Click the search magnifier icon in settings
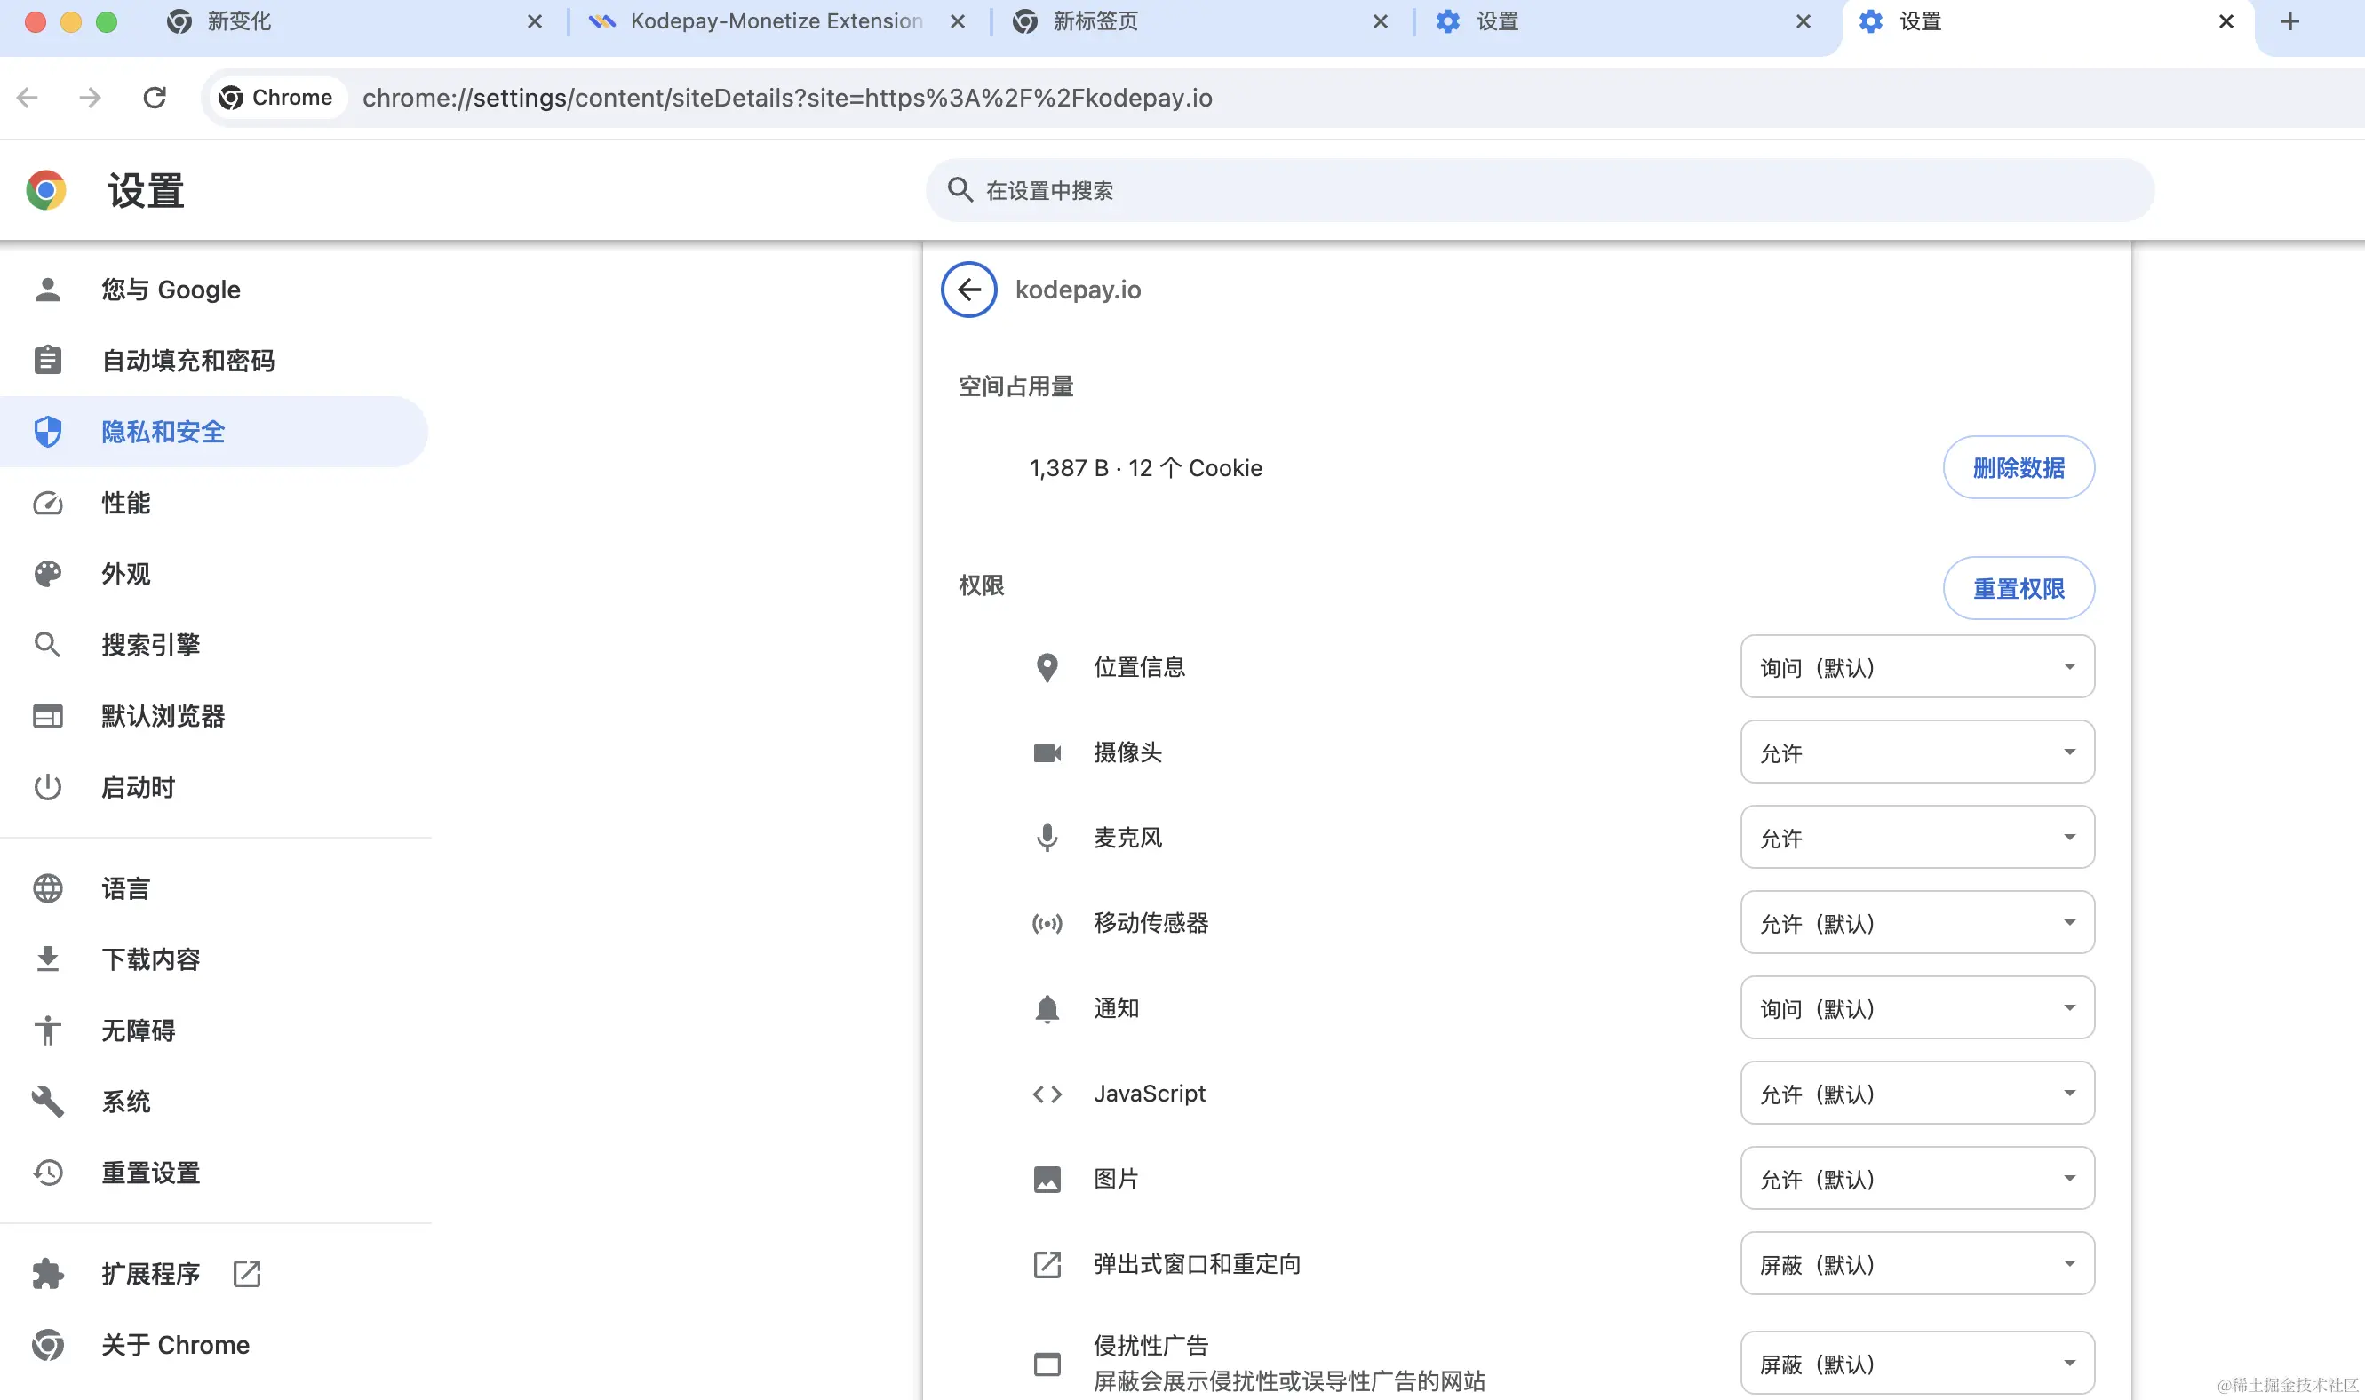The image size is (2365, 1400). click(960, 189)
